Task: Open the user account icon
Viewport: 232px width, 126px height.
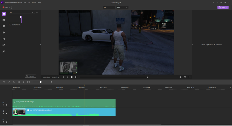Action: tap(213, 2)
